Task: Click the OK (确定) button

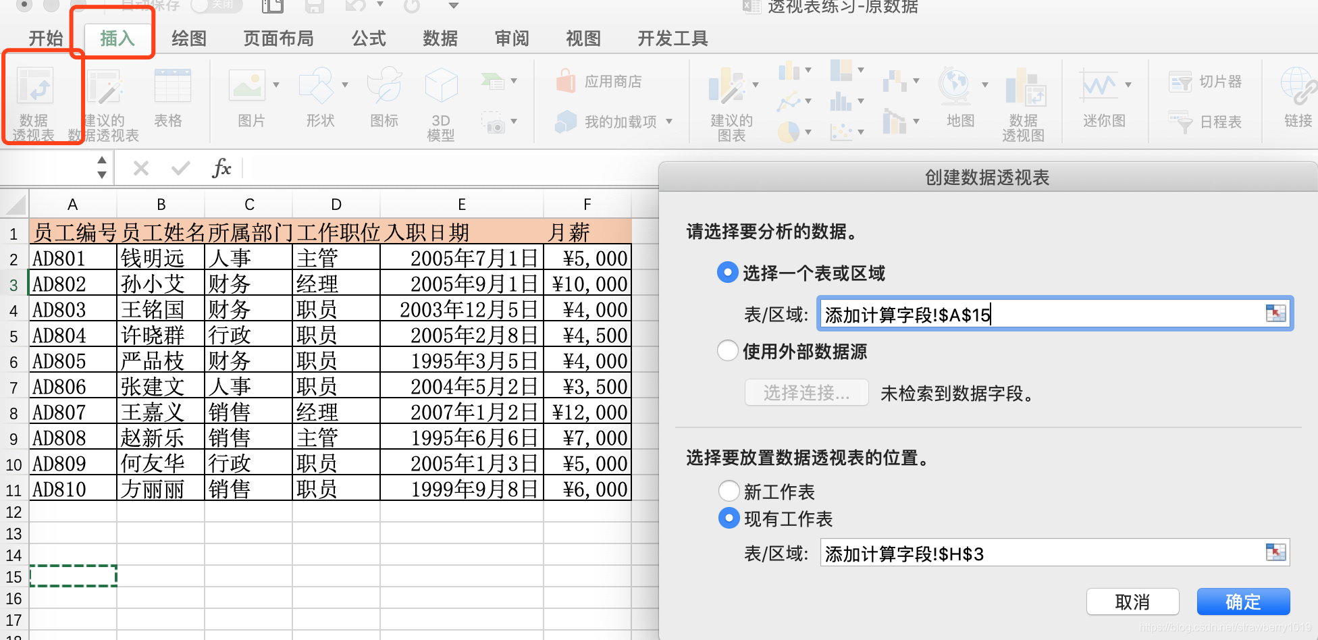Action: click(x=1243, y=602)
